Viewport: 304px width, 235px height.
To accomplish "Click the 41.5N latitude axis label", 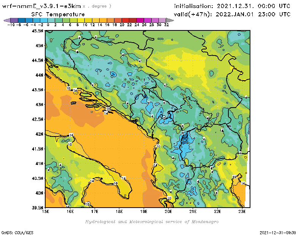I will [x=37, y=149].
